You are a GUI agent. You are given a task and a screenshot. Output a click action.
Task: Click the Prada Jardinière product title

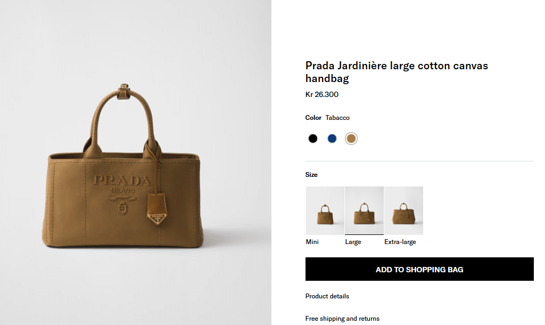pyautogui.click(x=397, y=72)
